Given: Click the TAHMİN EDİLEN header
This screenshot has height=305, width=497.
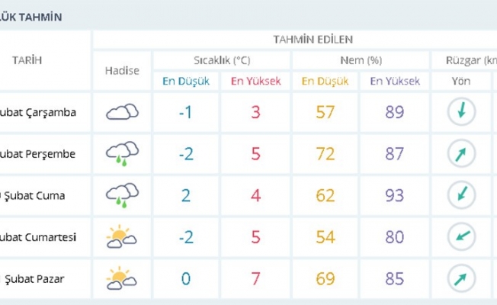Looking at the screenshot, I should [x=313, y=39].
